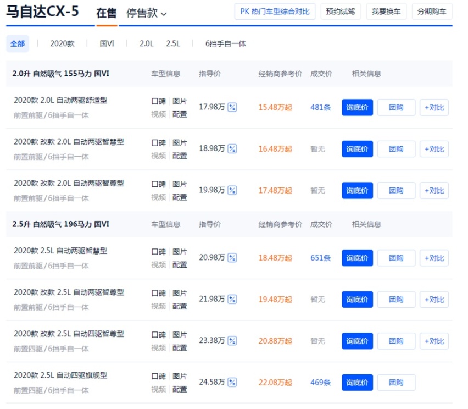Image resolution: width=468 pixels, height=409 pixels.
Task: Open 图片 for 2.5L 自动四驱智尊型
Action: (180, 335)
